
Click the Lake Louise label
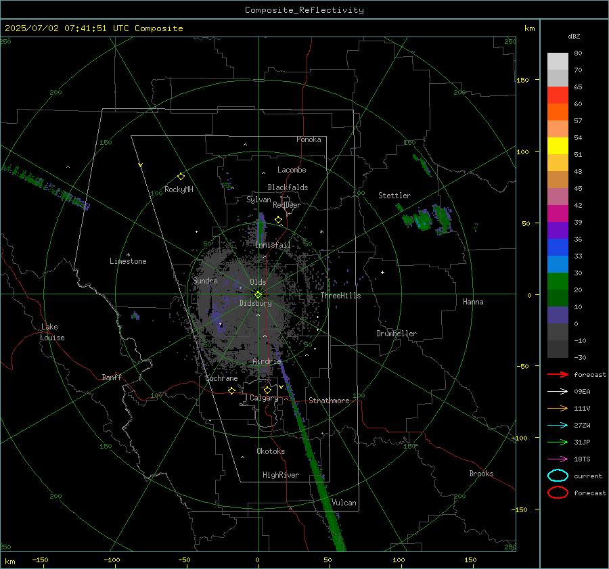(52, 332)
